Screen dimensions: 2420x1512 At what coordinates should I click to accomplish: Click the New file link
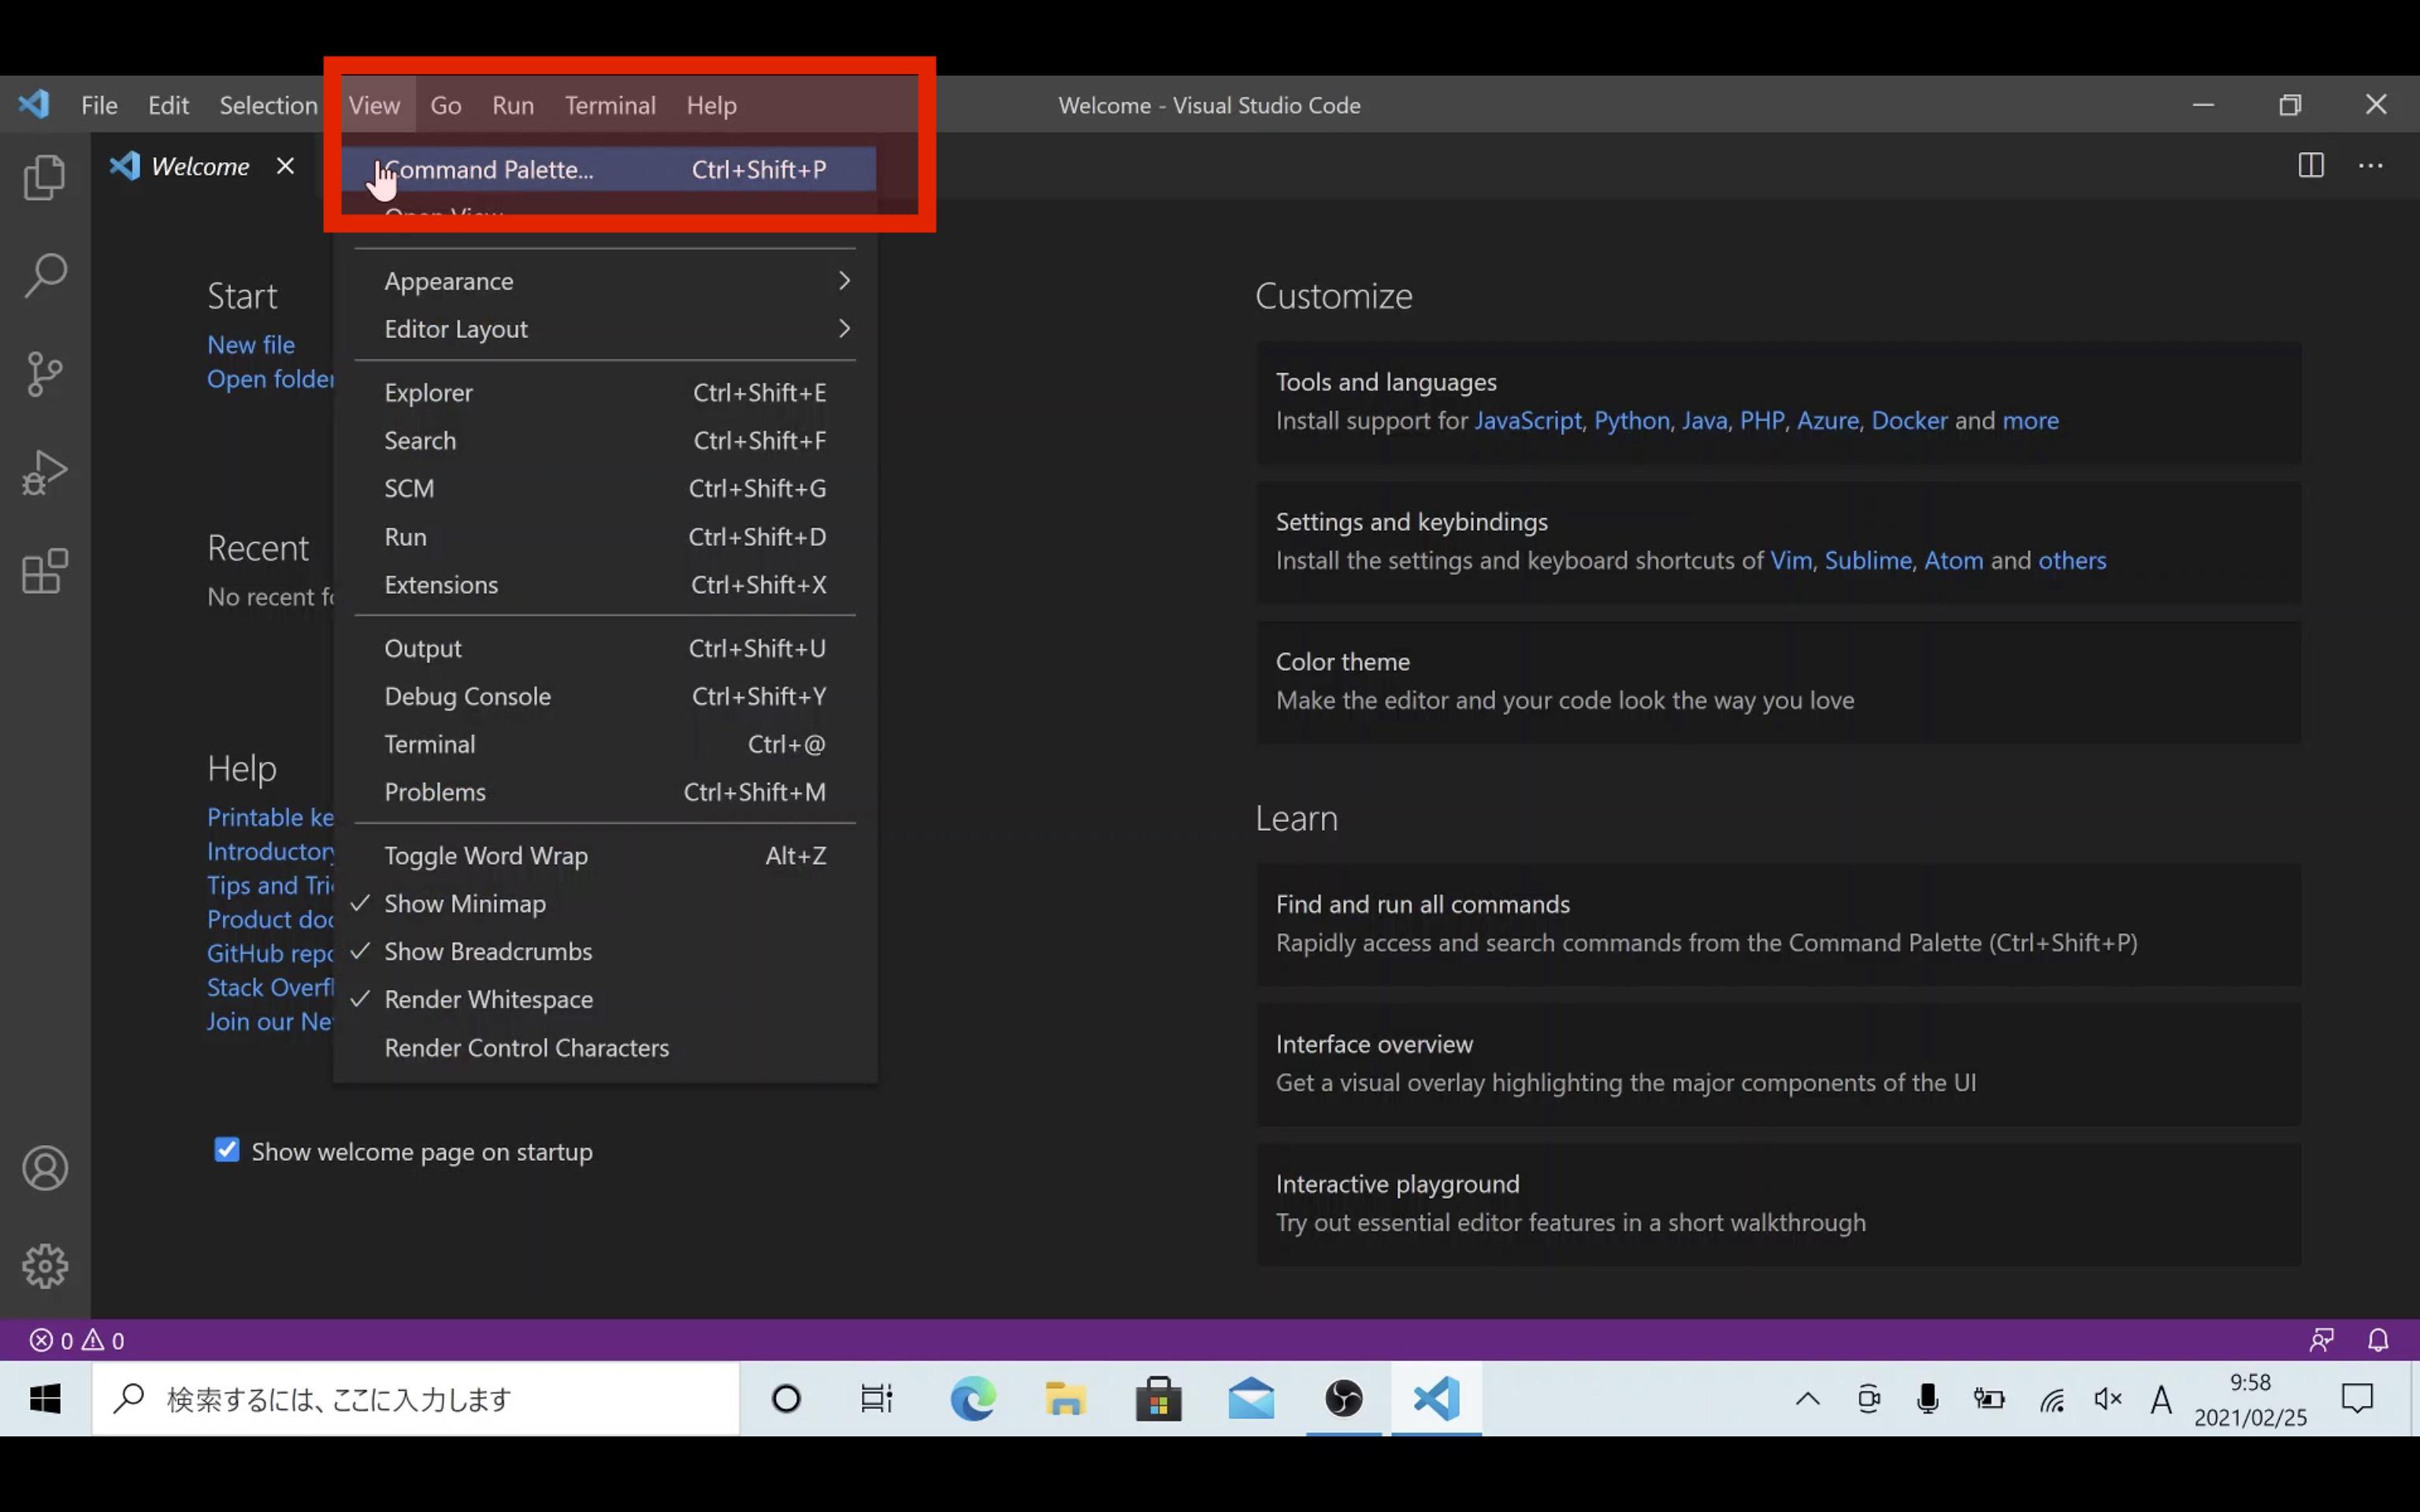point(251,345)
